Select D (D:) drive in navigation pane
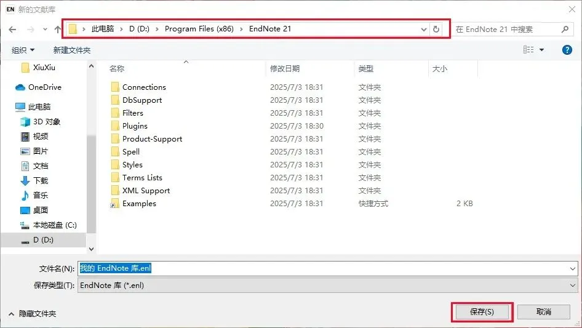The width and height of the screenshot is (582, 328). [43, 240]
